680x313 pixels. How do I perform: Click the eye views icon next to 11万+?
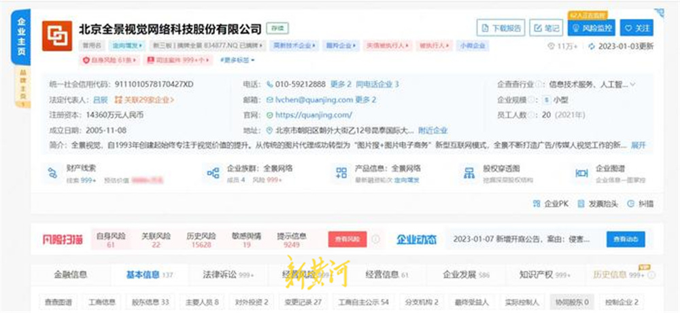(551, 46)
